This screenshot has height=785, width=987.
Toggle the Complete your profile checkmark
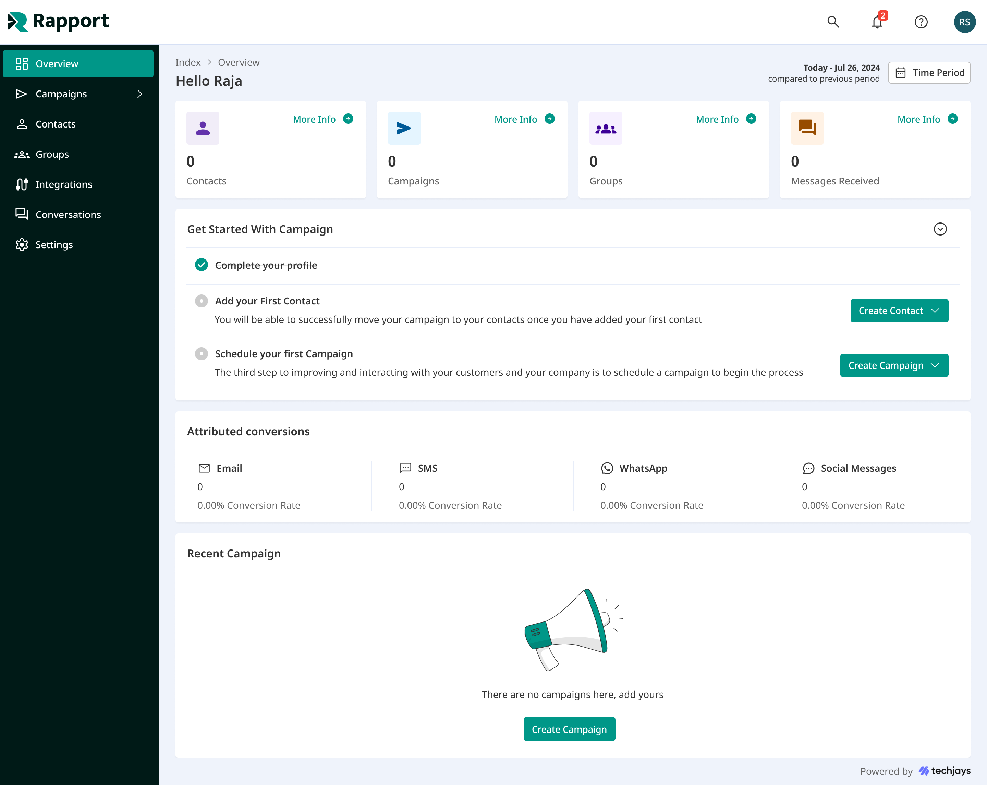pos(202,265)
